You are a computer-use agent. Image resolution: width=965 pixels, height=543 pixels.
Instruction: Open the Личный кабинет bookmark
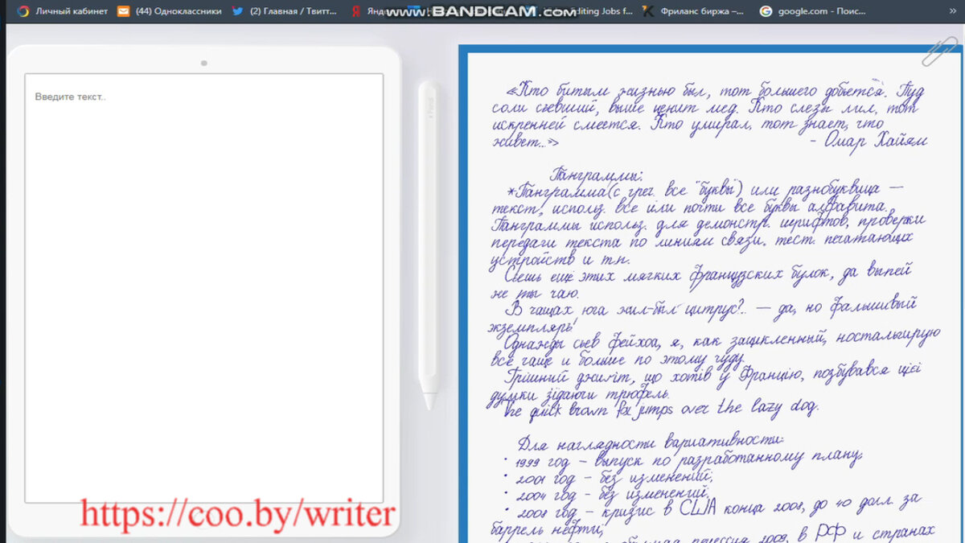point(62,11)
